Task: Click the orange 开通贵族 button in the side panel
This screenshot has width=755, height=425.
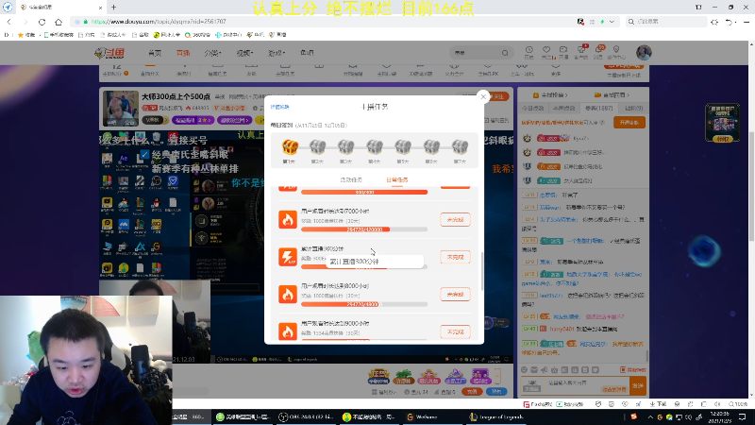Action: 629,123
